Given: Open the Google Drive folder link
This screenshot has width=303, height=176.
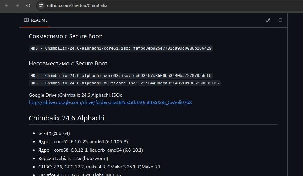Looking at the screenshot, I should click(x=110, y=102).
